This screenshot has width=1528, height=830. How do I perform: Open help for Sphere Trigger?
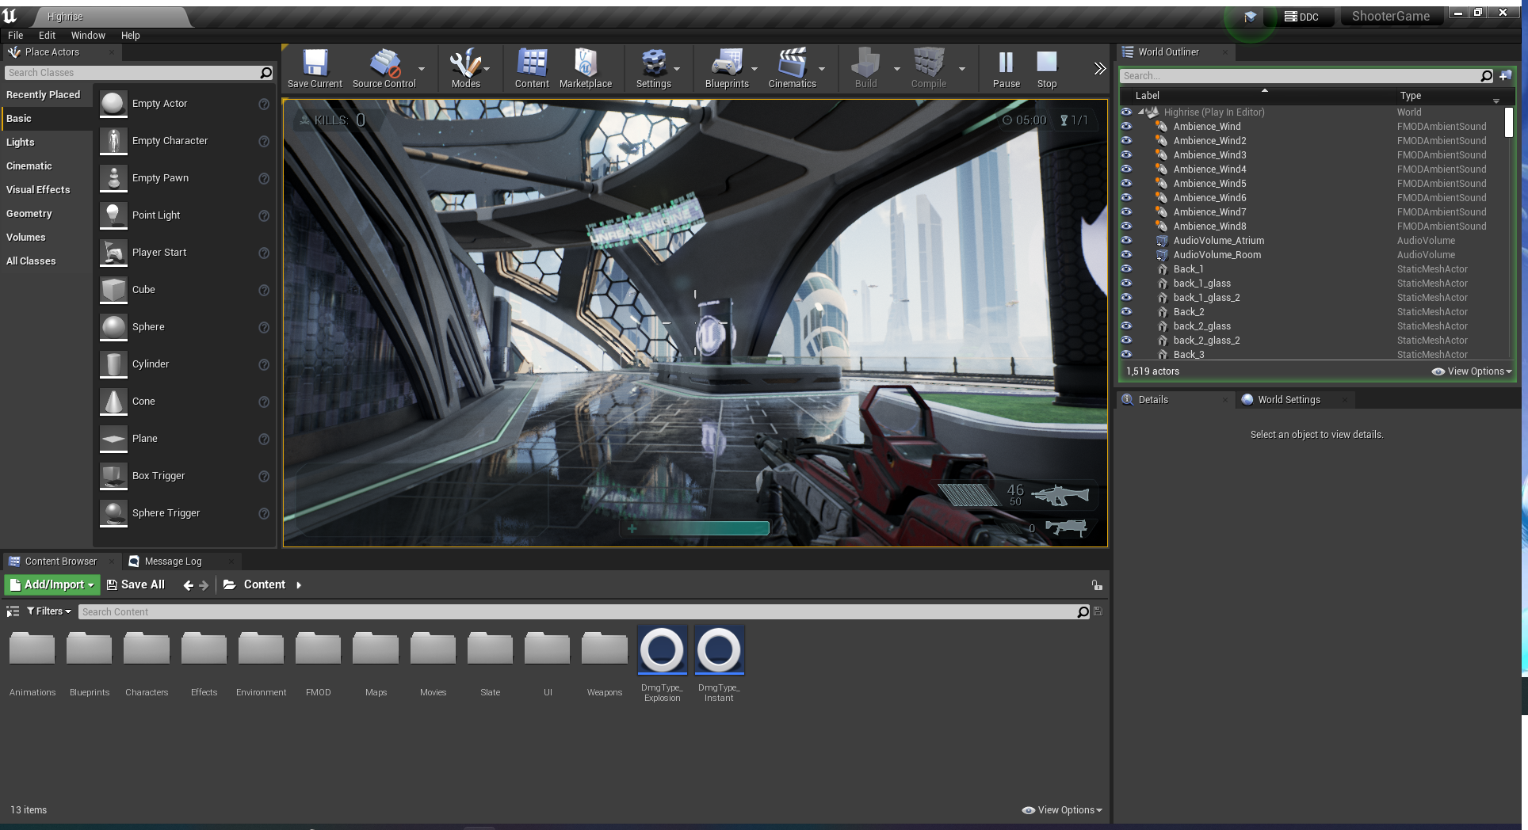tap(264, 514)
